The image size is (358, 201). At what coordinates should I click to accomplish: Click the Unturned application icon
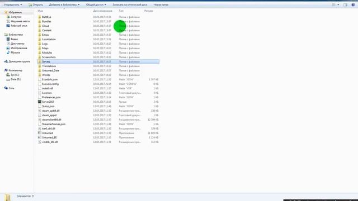40,133
